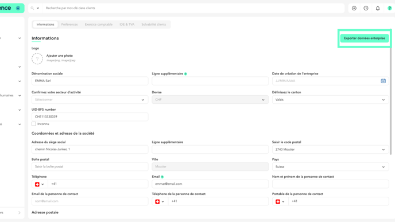This screenshot has height=222, width=395.
Task: Open the IDE & TVA tab
Action: coord(127,25)
